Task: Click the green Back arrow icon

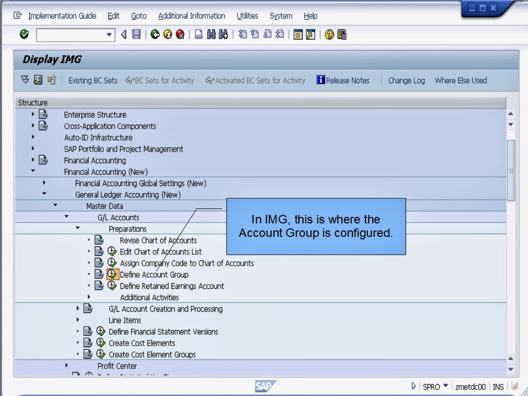Action: 155,34
